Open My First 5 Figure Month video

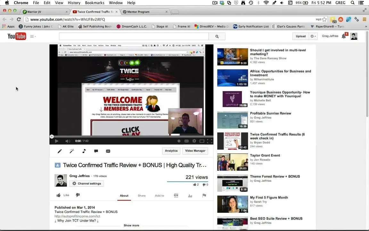point(269,198)
